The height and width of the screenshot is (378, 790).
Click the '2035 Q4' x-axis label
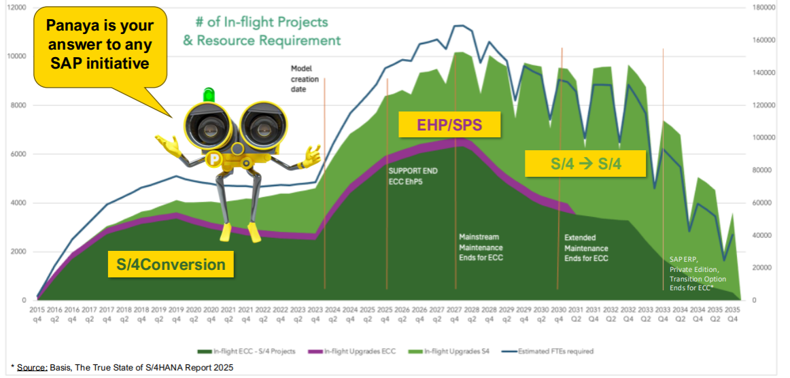coord(733,314)
